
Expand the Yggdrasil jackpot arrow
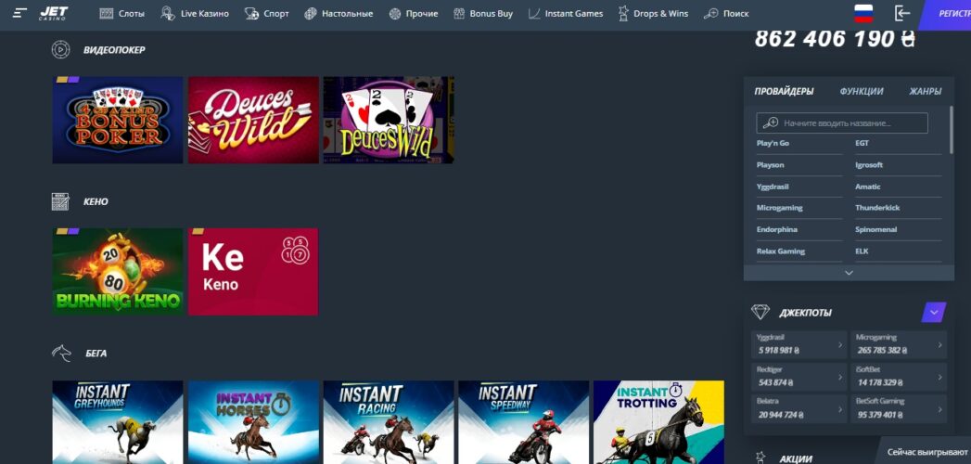point(840,344)
